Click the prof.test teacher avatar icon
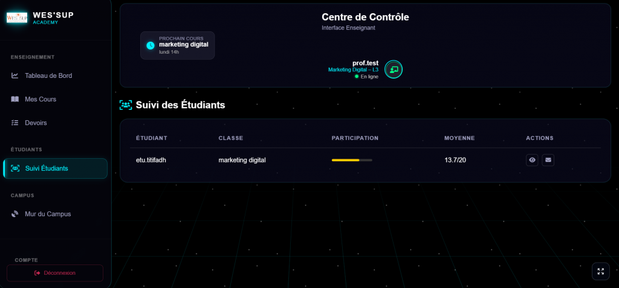The image size is (619, 288). 394,69
